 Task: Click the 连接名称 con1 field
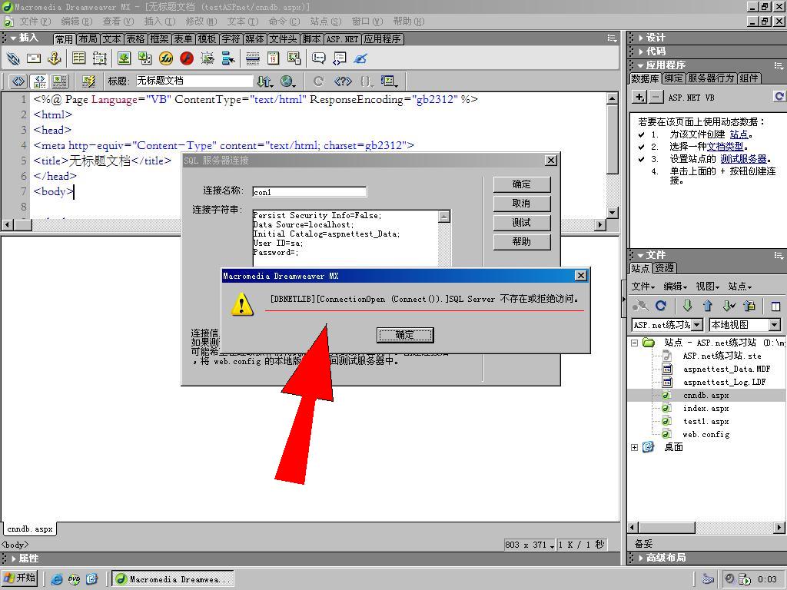click(309, 191)
